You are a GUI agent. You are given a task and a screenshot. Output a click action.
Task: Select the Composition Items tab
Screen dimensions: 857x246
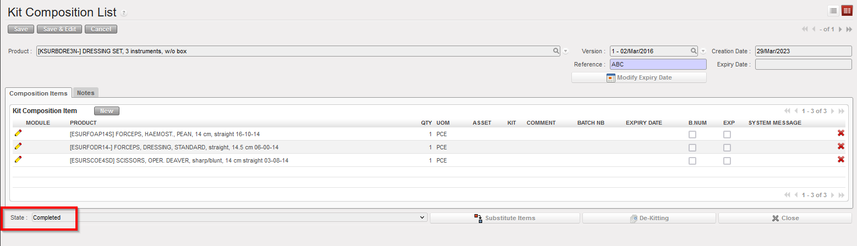tap(39, 93)
